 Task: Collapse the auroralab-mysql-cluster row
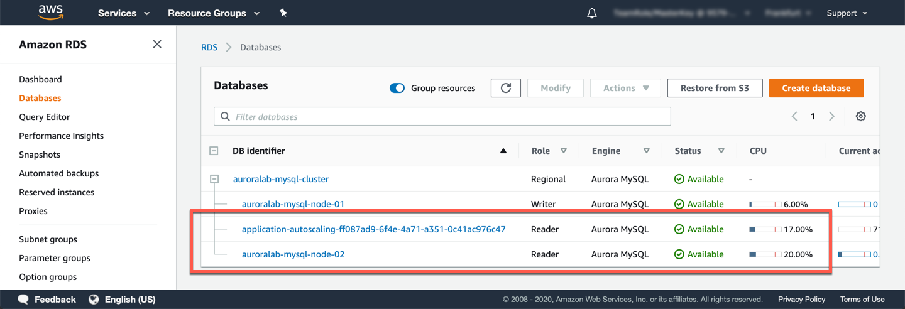point(214,179)
